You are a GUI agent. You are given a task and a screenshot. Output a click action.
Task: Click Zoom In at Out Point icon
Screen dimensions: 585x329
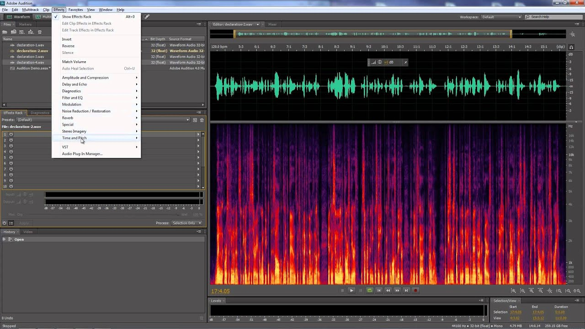[x=568, y=291]
